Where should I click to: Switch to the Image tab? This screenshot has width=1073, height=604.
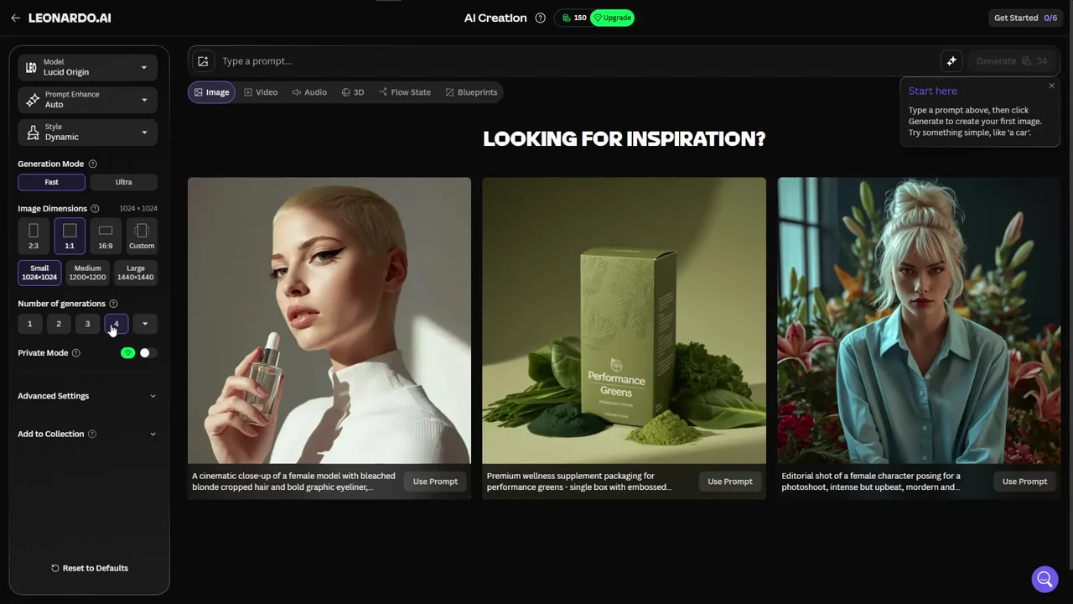(211, 92)
